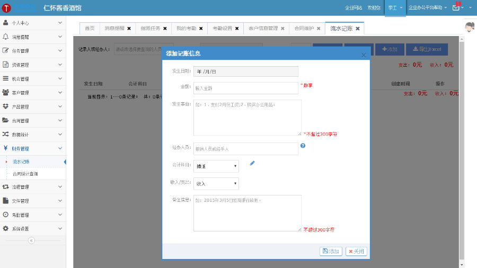Click the shuffle icon beside 数据统计
Image resolution: width=477 pixels, height=268 pixels.
5,135
